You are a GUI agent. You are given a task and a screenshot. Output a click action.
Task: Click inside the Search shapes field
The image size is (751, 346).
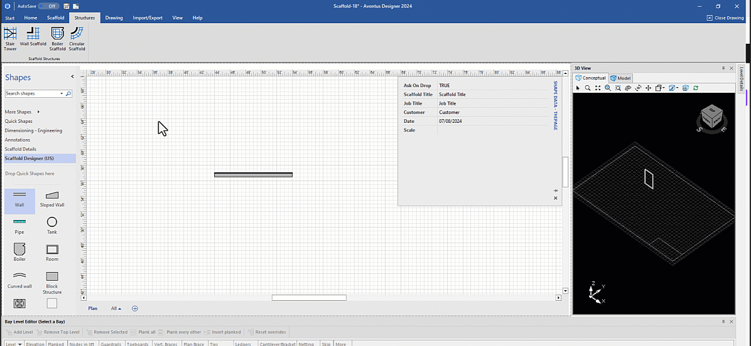tap(31, 93)
